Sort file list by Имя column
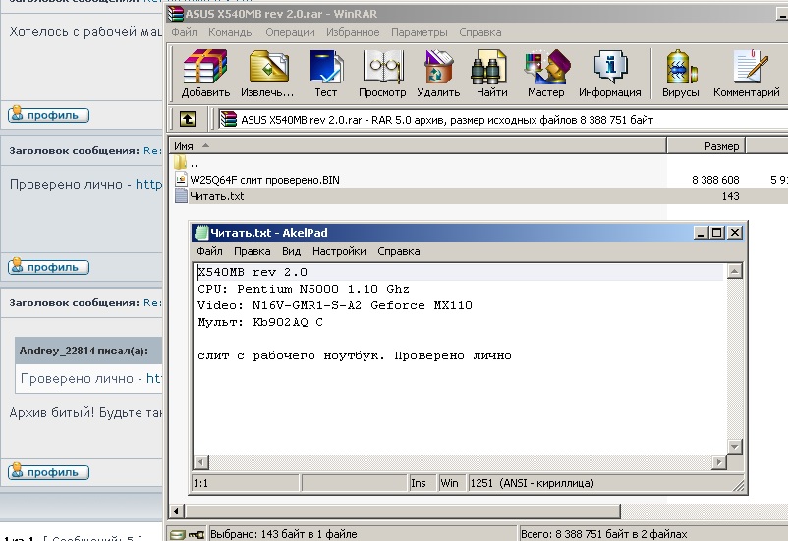This screenshot has height=541, width=788. 418,146
